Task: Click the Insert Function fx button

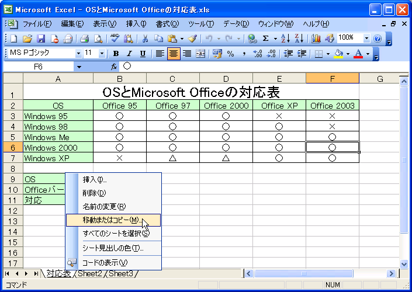Action: coord(114,67)
